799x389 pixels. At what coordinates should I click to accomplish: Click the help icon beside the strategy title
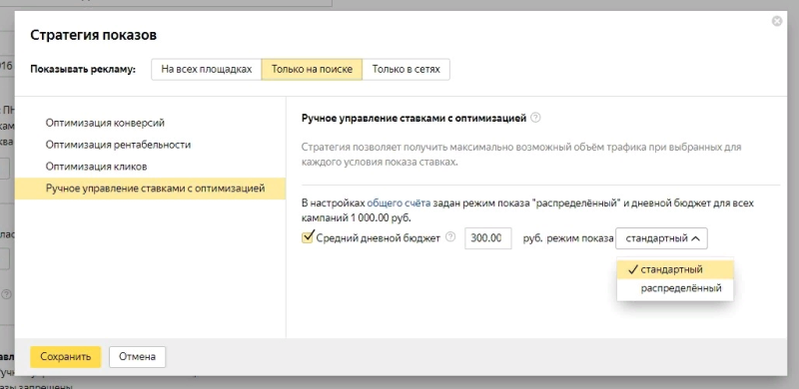[x=535, y=118]
